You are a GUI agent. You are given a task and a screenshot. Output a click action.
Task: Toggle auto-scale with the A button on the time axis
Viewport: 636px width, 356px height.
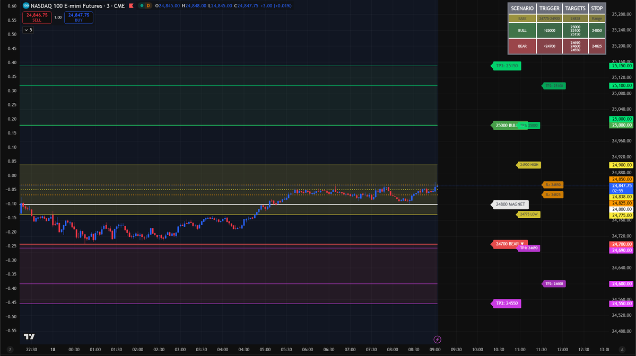coord(623,350)
